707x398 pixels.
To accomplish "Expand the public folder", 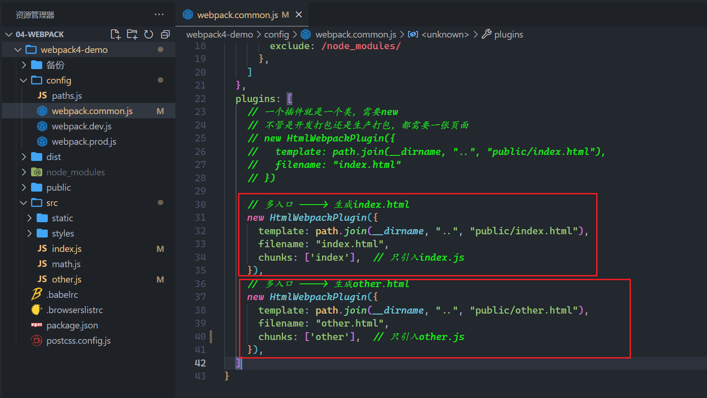I will coord(24,187).
